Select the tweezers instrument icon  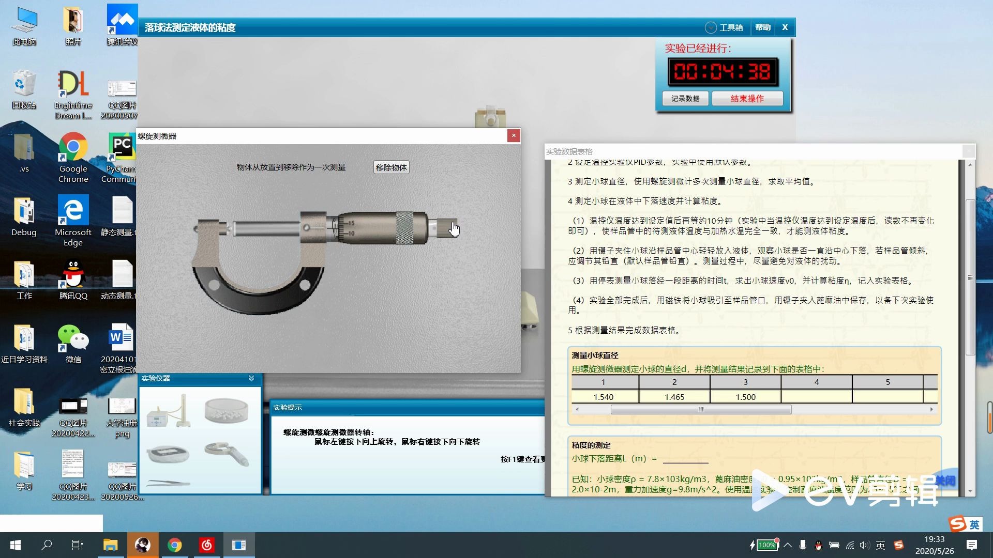click(x=168, y=483)
